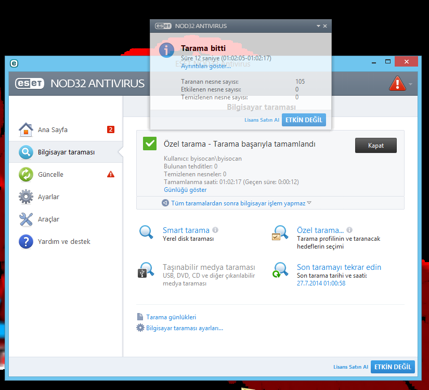Click the Özel tarama magnifier icon
The image size is (429, 390).
click(x=280, y=232)
